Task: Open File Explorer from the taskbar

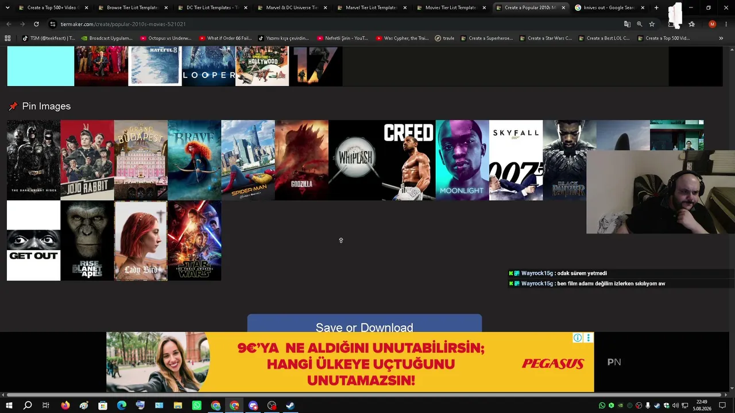Action: coord(178,406)
